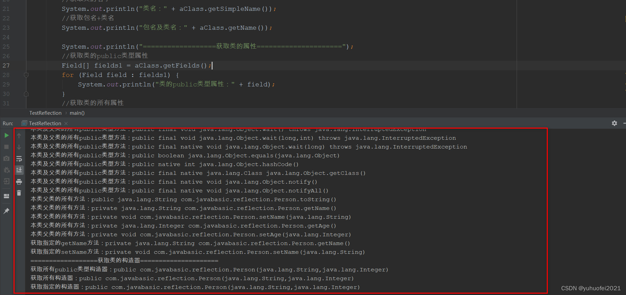
Task: Click console line ending with Object.hashCode()
Action: (165, 164)
